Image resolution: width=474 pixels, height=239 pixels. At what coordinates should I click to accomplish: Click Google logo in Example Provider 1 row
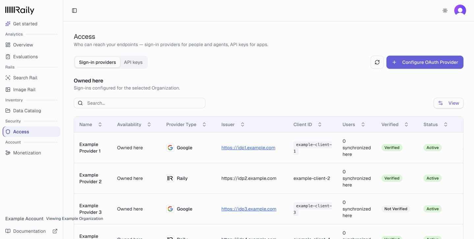[170, 148]
